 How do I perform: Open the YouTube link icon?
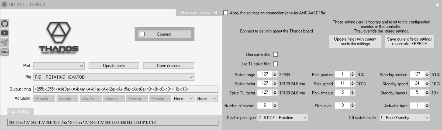[5, 33]
